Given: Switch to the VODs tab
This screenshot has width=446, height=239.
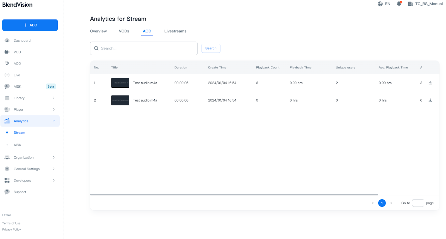Looking at the screenshot, I should point(124,31).
